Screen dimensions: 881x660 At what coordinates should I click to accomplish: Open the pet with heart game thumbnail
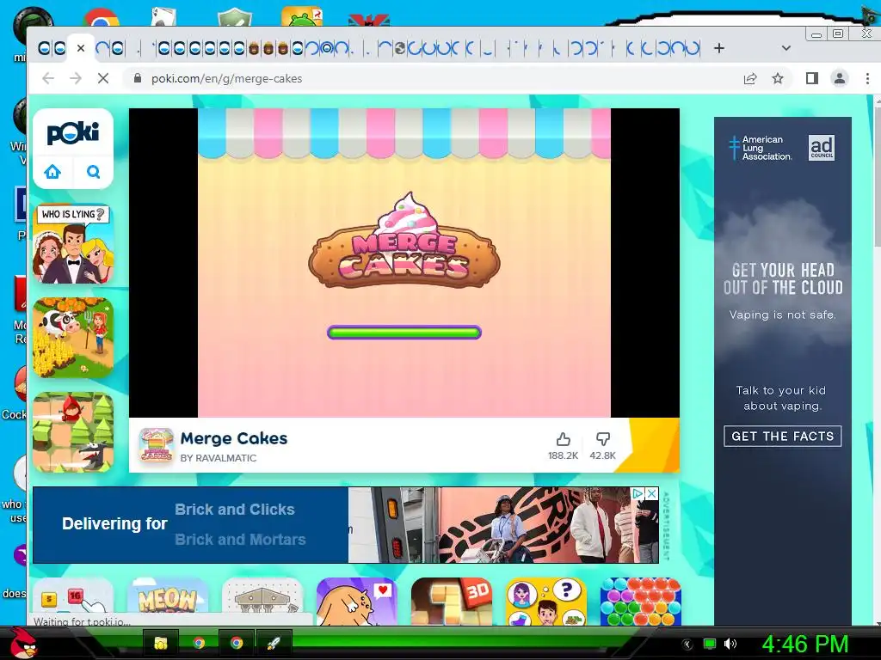357,601
